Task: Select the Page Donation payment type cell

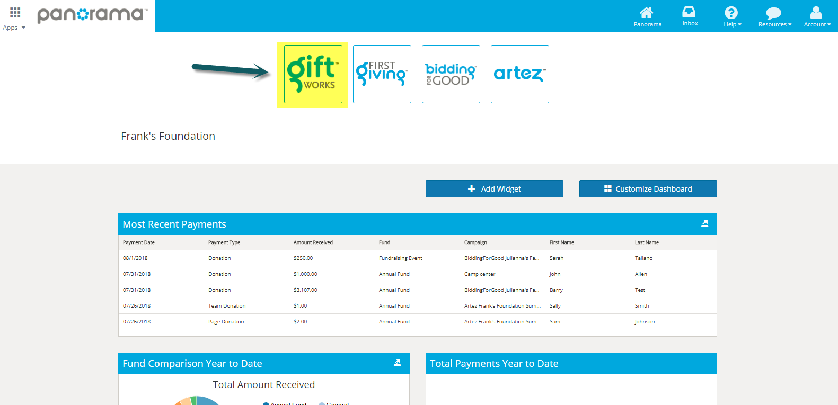Action: [226, 322]
